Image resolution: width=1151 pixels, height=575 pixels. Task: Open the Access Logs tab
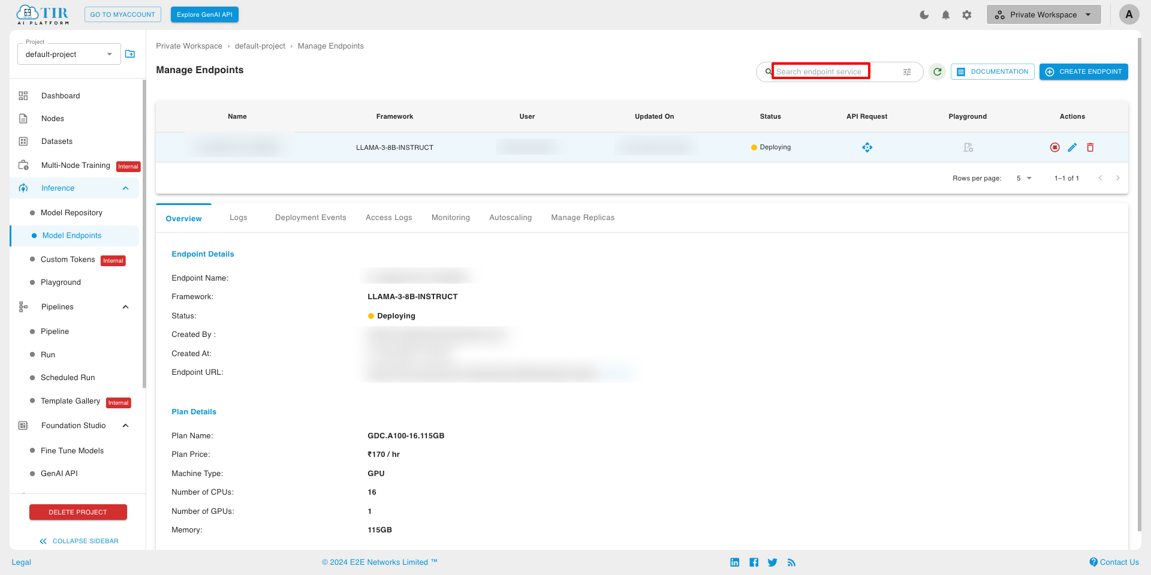tap(388, 218)
